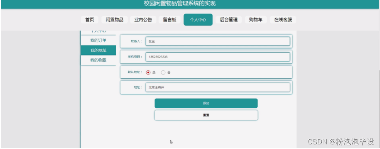Select 否 for default address
The height and width of the screenshot is (149, 380).
163,73
